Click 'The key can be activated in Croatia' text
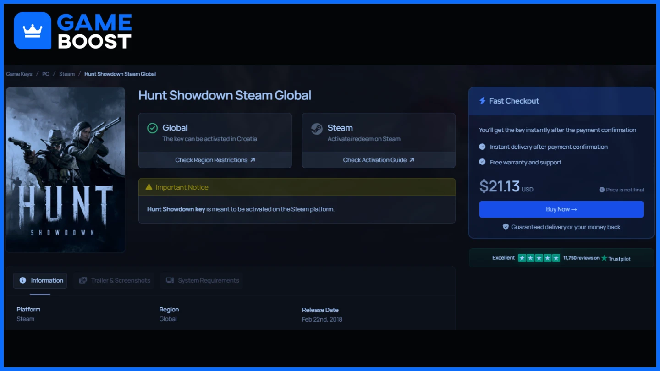Screen dimensions: 660x371 [x=210, y=139]
